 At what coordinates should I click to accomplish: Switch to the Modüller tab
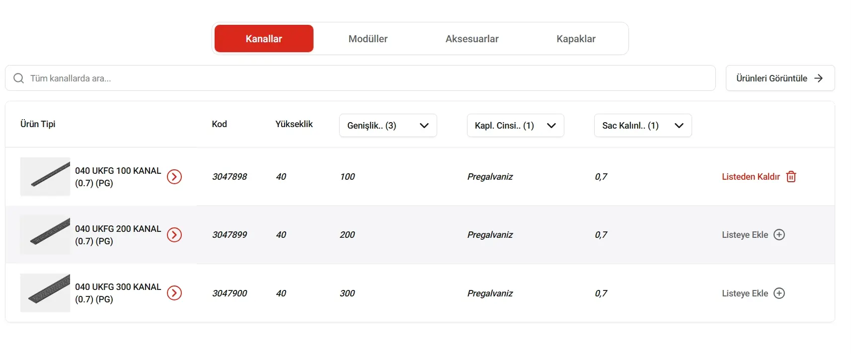tap(368, 38)
